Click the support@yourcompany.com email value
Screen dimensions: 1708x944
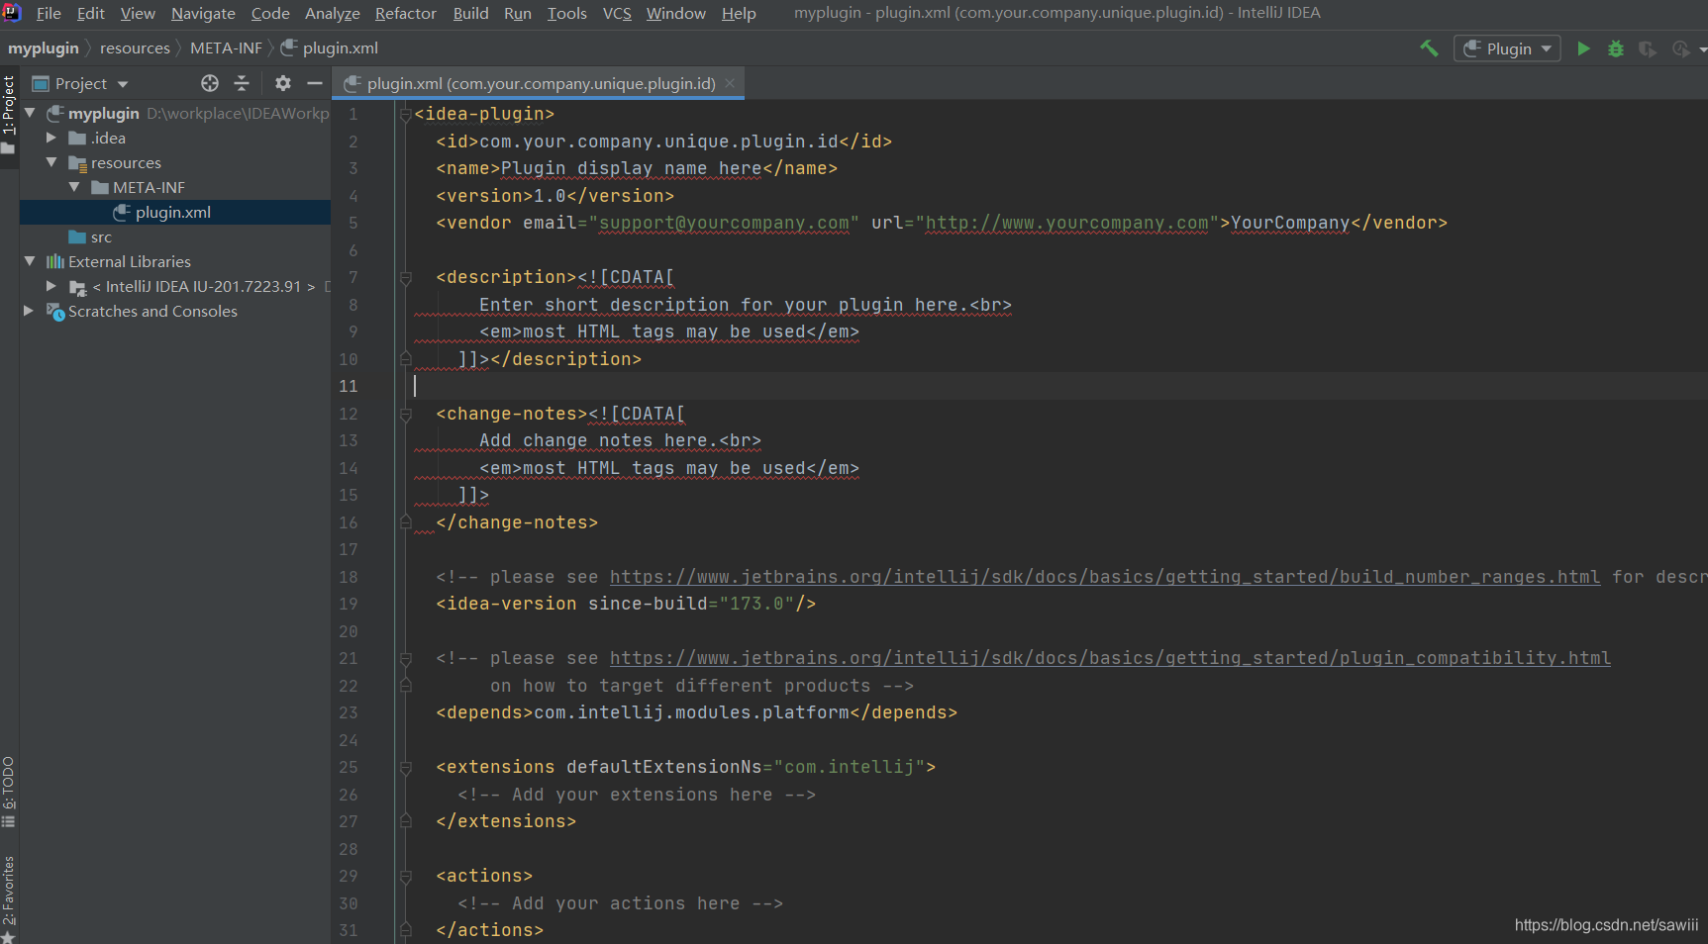[x=725, y=223]
